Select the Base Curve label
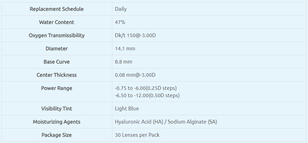Viewport: 308px width, 143px height. coord(57,62)
